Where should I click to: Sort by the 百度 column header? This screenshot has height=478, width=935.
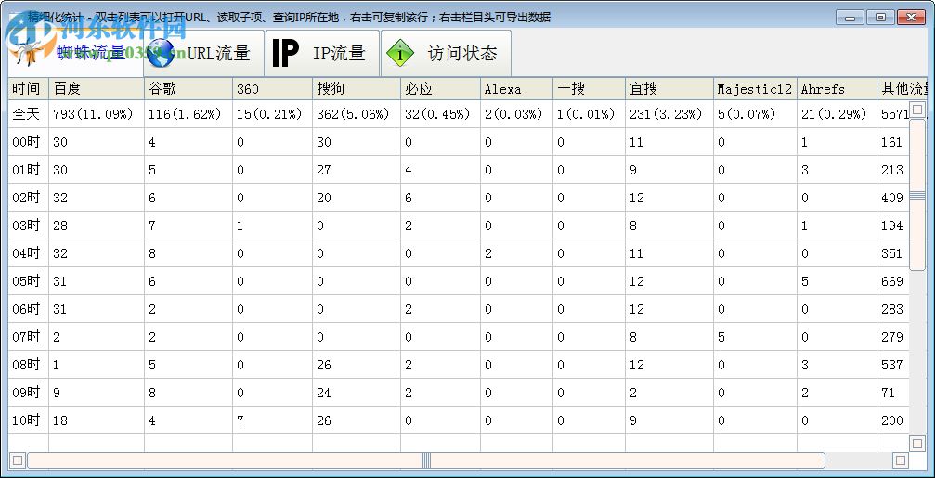[97, 89]
